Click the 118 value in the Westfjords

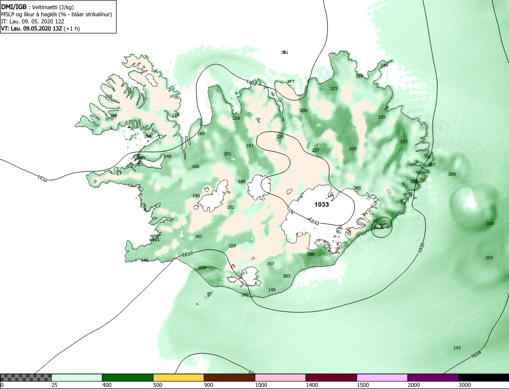coord(176,115)
